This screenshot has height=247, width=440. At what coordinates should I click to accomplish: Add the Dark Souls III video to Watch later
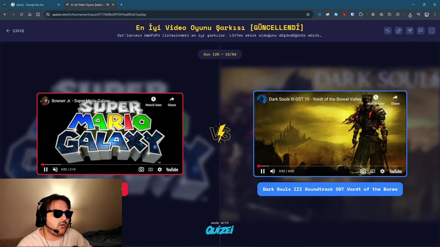pos(376,100)
